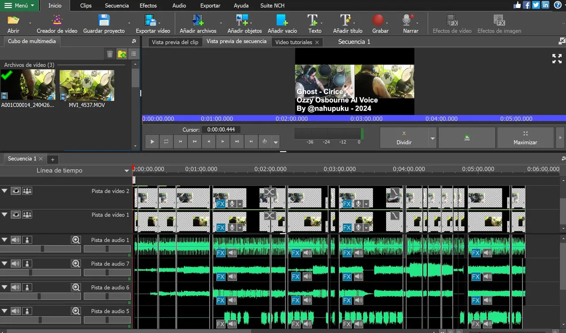Click the Twitter share icon
Viewport: 566px width, 333px height.
[536, 5]
